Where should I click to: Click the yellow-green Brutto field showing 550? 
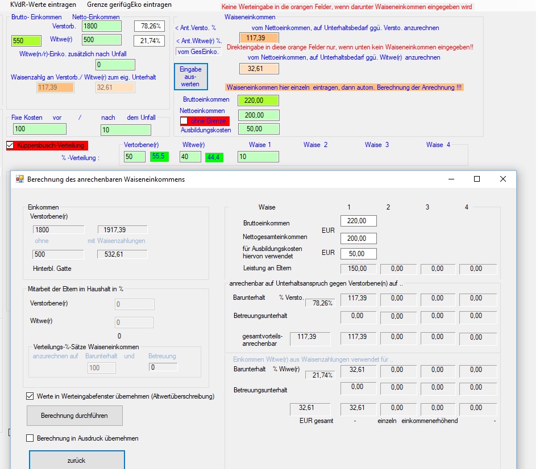(x=26, y=41)
